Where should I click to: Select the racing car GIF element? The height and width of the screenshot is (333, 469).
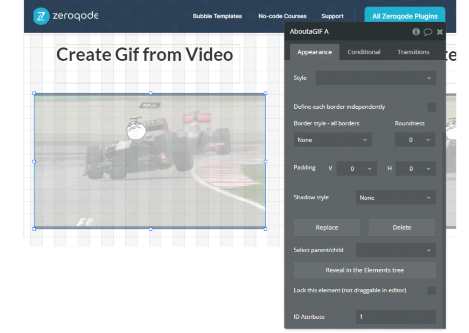(x=150, y=161)
